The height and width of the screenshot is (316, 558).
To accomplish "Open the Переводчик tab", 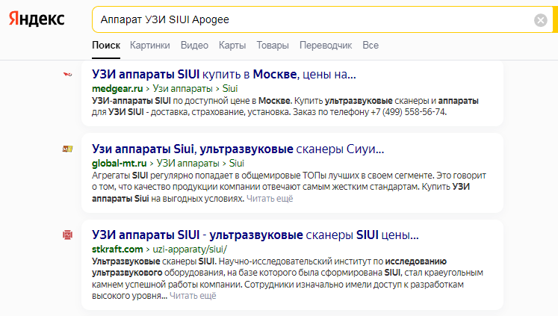I will [x=325, y=46].
